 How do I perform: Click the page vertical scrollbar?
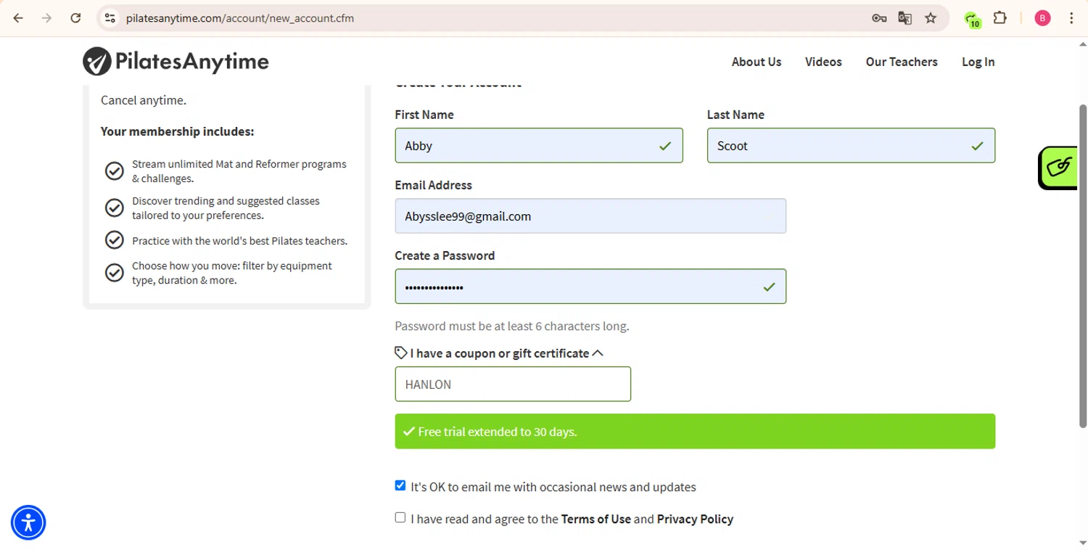[x=1083, y=265]
